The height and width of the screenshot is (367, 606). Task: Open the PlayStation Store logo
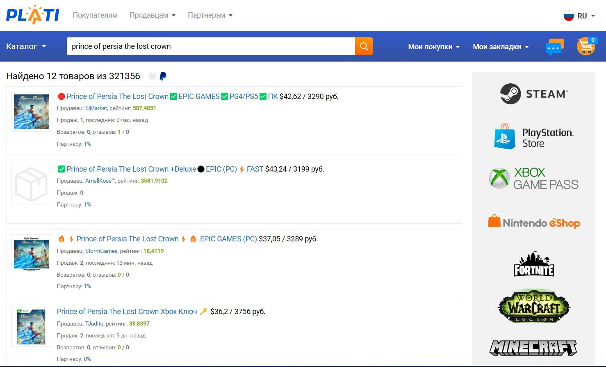coord(534,137)
